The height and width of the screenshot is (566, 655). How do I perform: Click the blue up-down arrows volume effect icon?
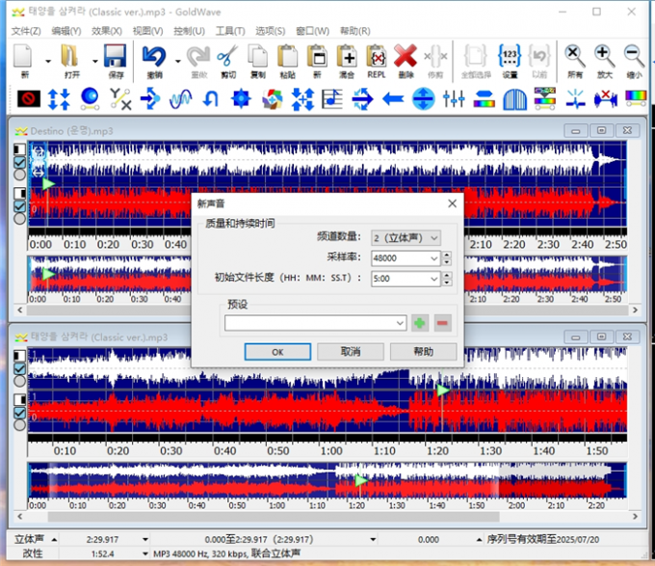click(x=59, y=99)
